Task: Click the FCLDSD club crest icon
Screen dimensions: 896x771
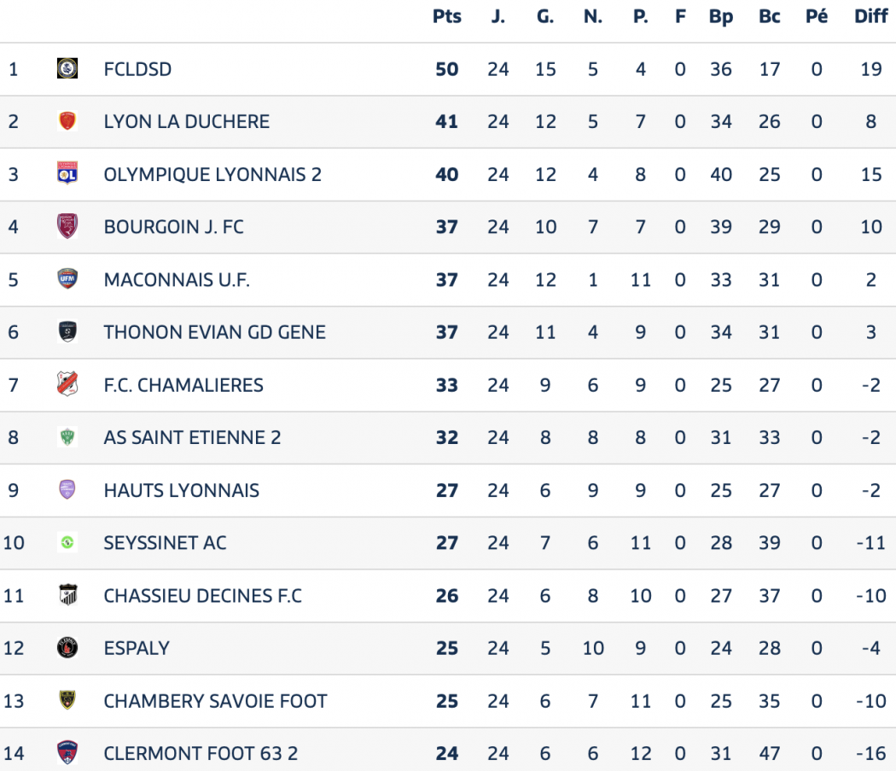Action: [67, 68]
